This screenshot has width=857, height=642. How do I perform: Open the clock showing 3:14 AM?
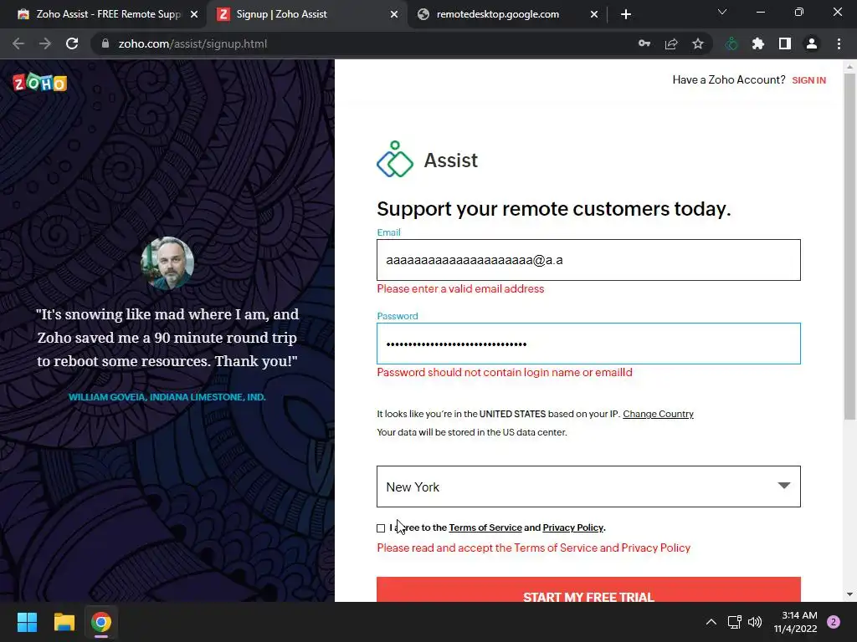tap(795, 622)
